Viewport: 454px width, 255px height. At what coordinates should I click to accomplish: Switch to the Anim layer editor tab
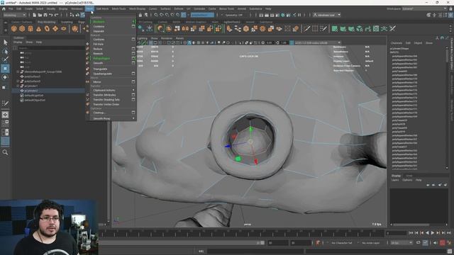tap(409, 176)
